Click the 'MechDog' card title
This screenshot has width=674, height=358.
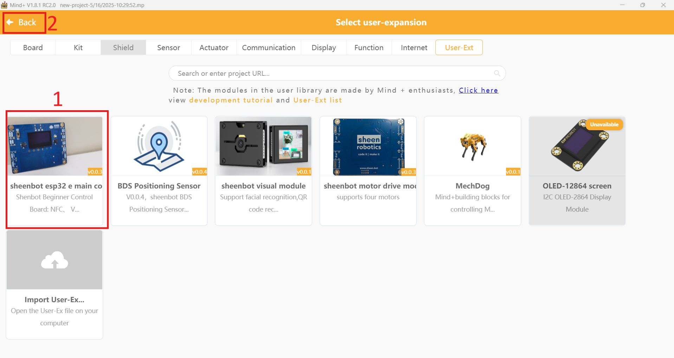[473, 186]
